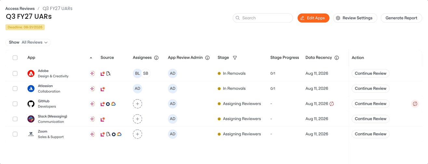Continue Review for Zoom
Image resolution: width=428 pixels, height=164 pixels.
[x=370, y=134]
